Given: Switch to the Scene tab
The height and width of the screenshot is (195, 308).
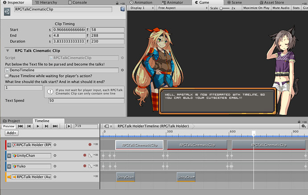Looking at the screenshot, I should [x=234, y=3].
